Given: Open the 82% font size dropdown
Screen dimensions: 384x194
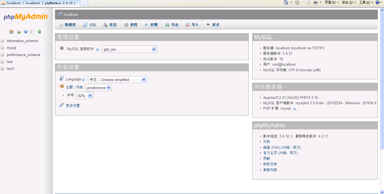Looking at the screenshot, I should click(85, 96).
